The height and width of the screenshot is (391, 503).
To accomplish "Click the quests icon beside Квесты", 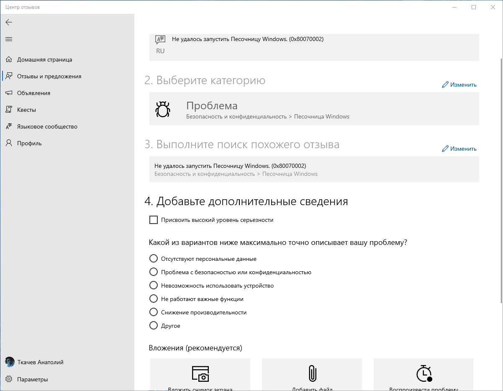I will point(9,110).
